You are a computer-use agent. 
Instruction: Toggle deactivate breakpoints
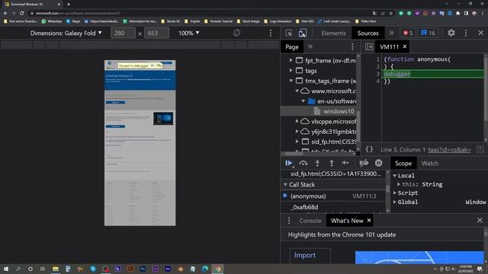(364, 163)
